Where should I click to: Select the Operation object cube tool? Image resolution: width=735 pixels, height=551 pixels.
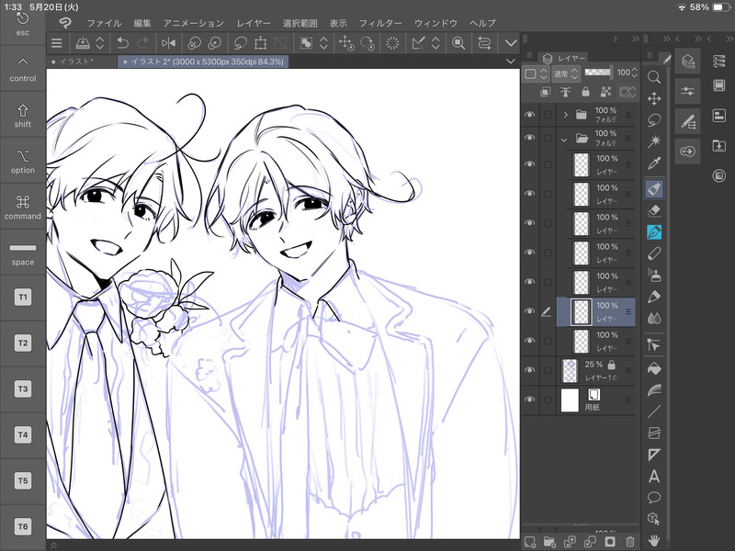point(654,519)
